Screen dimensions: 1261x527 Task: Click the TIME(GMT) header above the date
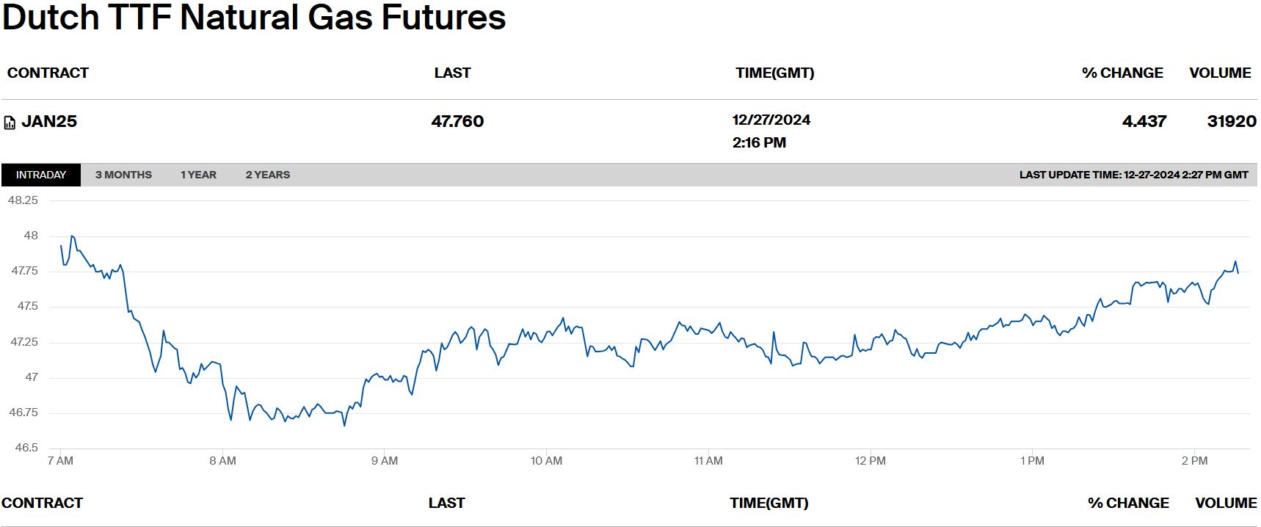[x=774, y=73]
